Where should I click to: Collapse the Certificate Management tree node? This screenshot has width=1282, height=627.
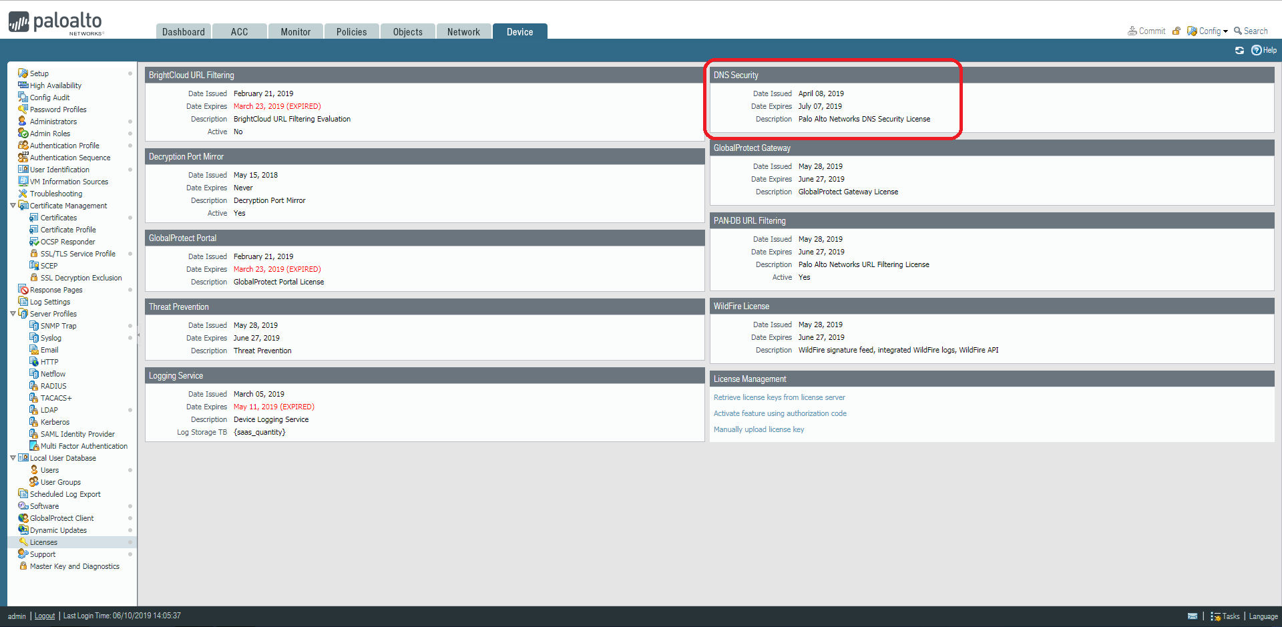[13, 206]
